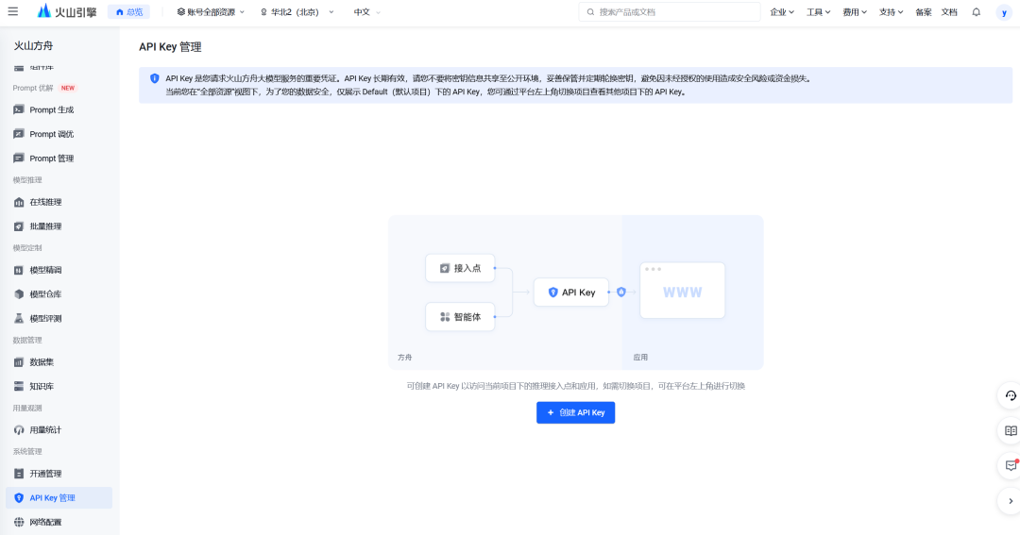Click the 智能体 diagram box
1020x535 pixels.
click(460, 317)
